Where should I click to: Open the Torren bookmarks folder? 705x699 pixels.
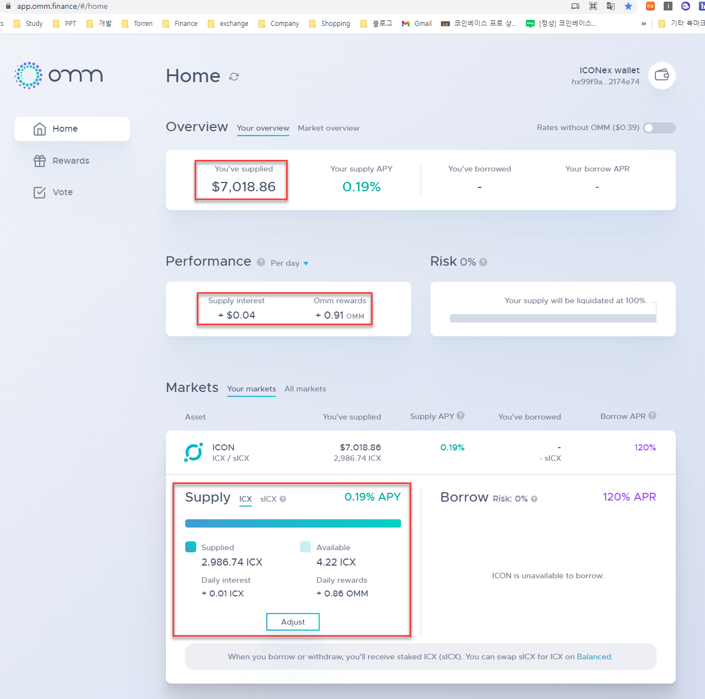tap(137, 24)
